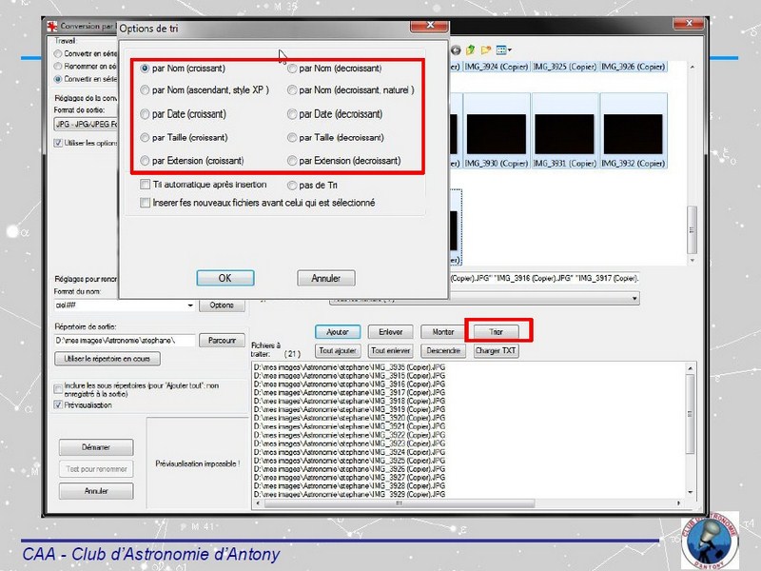Click the Démarrer button
The width and height of the screenshot is (761, 571).
pyautogui.click(x=95, y=447)
